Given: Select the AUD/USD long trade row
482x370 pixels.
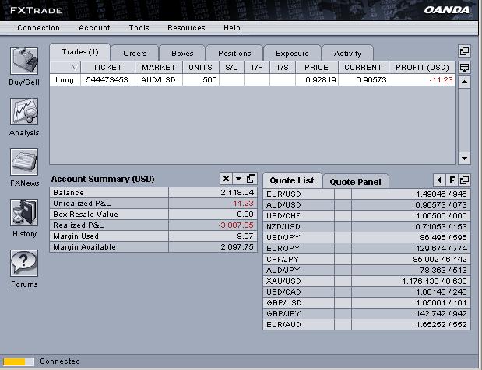Looking at the screenshot, I should pos(252,80).
